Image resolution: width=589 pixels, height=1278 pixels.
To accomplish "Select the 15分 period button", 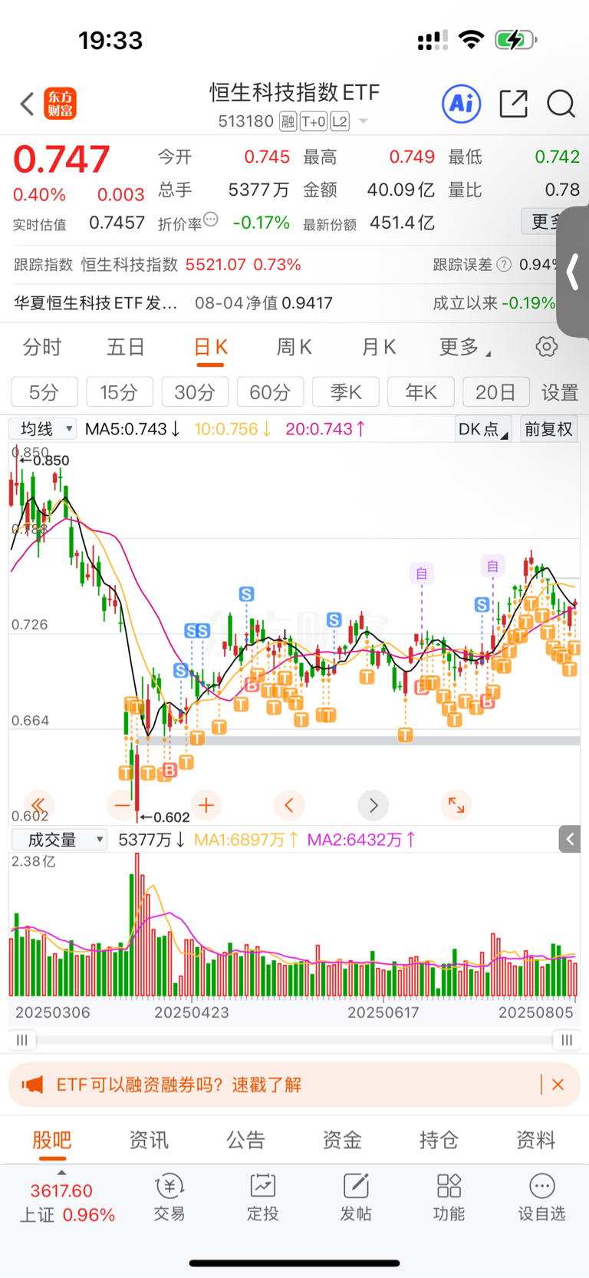I will click(120, 392).
